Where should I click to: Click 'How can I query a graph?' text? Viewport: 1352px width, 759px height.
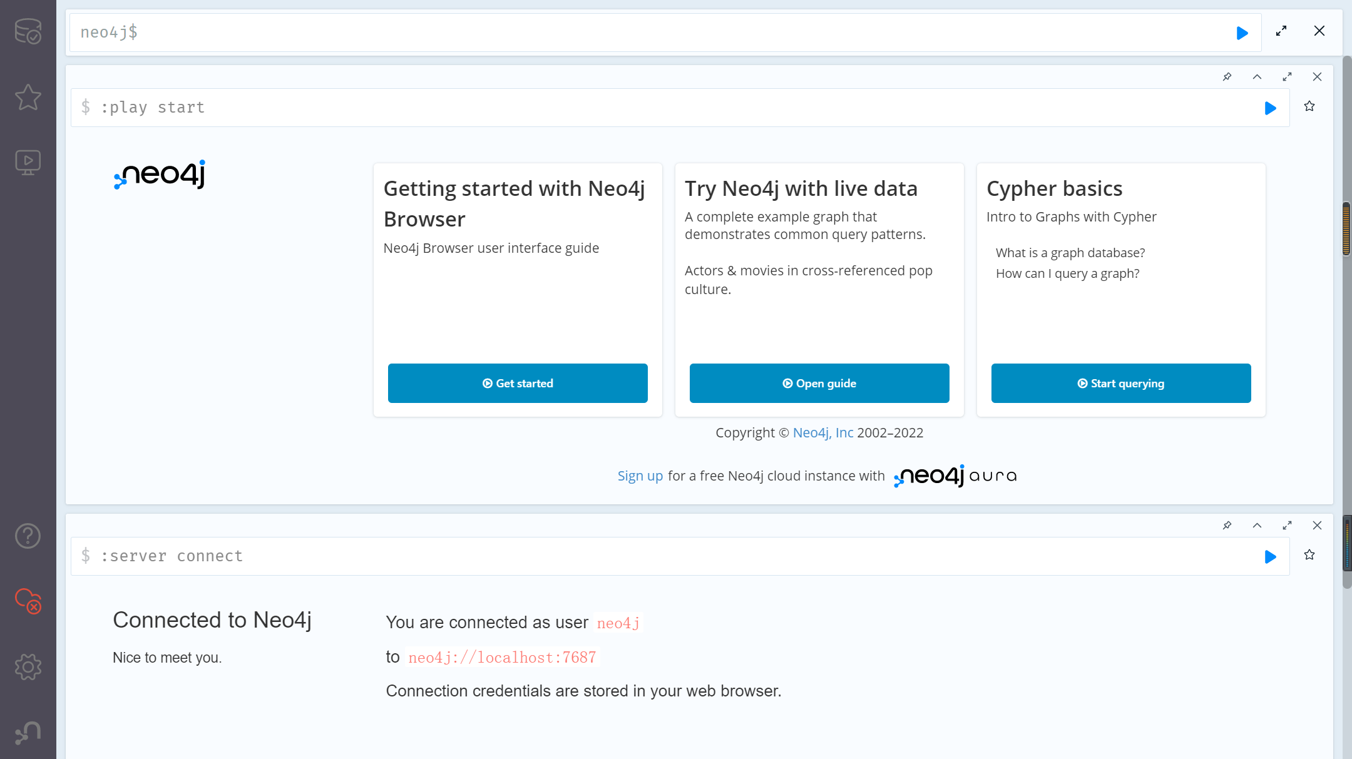click(1067, 273)
